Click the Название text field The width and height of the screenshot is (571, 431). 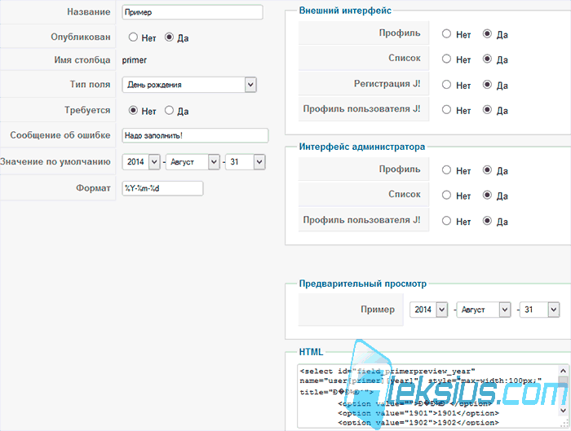193,12
